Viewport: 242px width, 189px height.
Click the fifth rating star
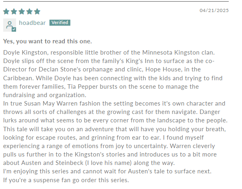tap(37, 11)
